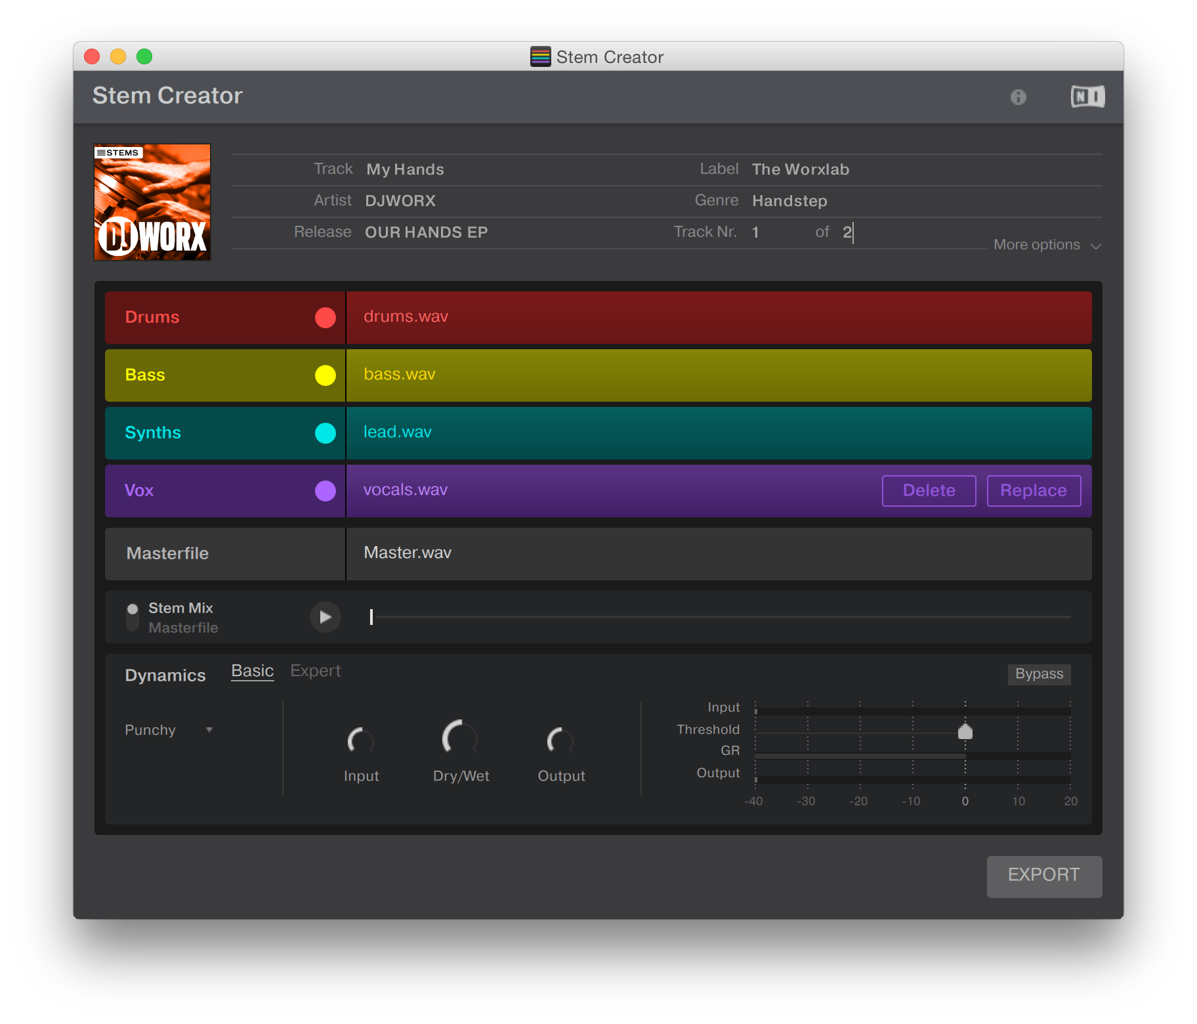Select Stem Mix as playback source
The image size is (1197, 1024).
coord(180,607)
